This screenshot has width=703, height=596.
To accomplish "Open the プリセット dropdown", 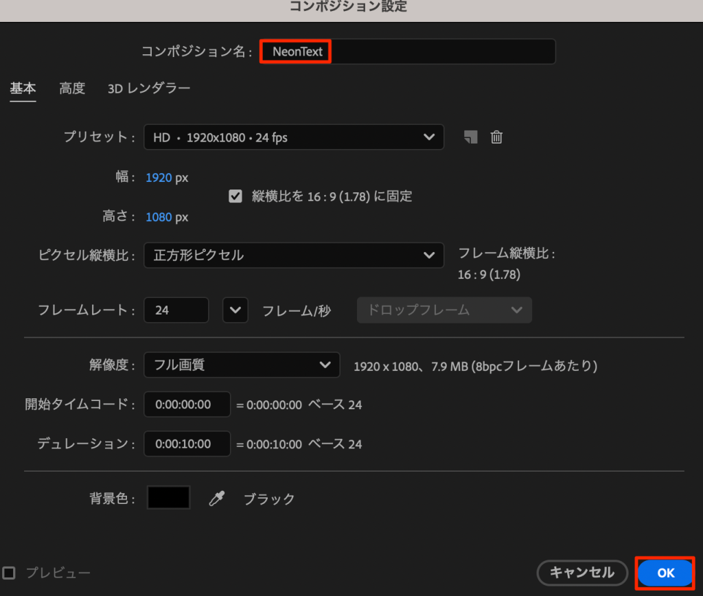I will click(293, 137).
